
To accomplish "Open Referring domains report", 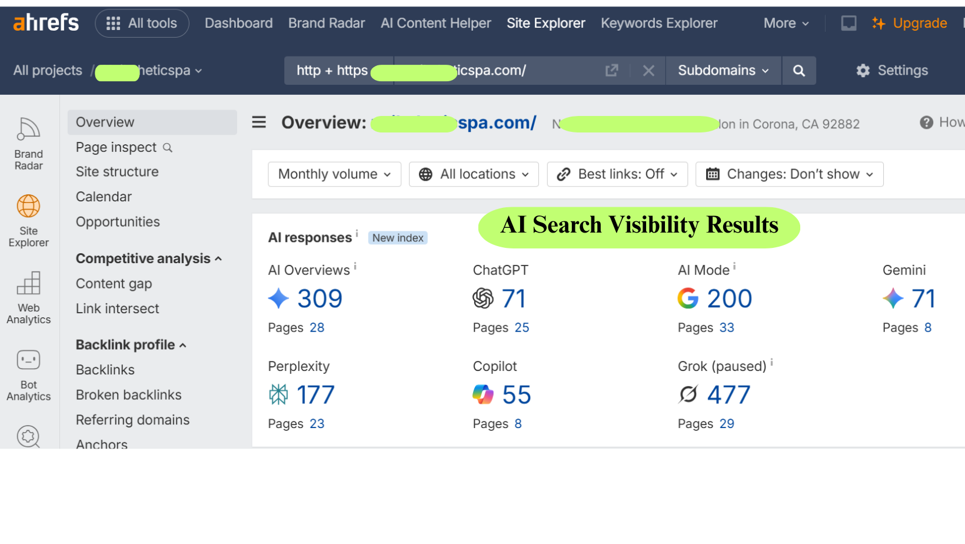I will [133, 420].
